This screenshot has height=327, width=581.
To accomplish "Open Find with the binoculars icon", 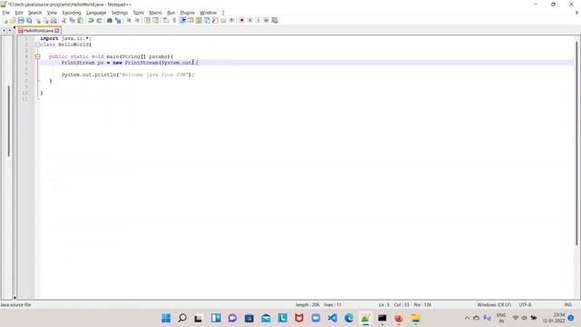I will 109,20.
